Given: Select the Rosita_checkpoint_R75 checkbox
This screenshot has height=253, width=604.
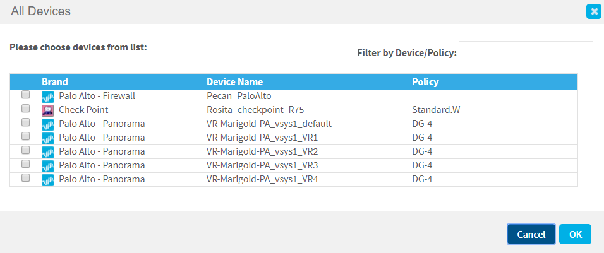Looking at the screenshot, I should [x=25, y=109].
